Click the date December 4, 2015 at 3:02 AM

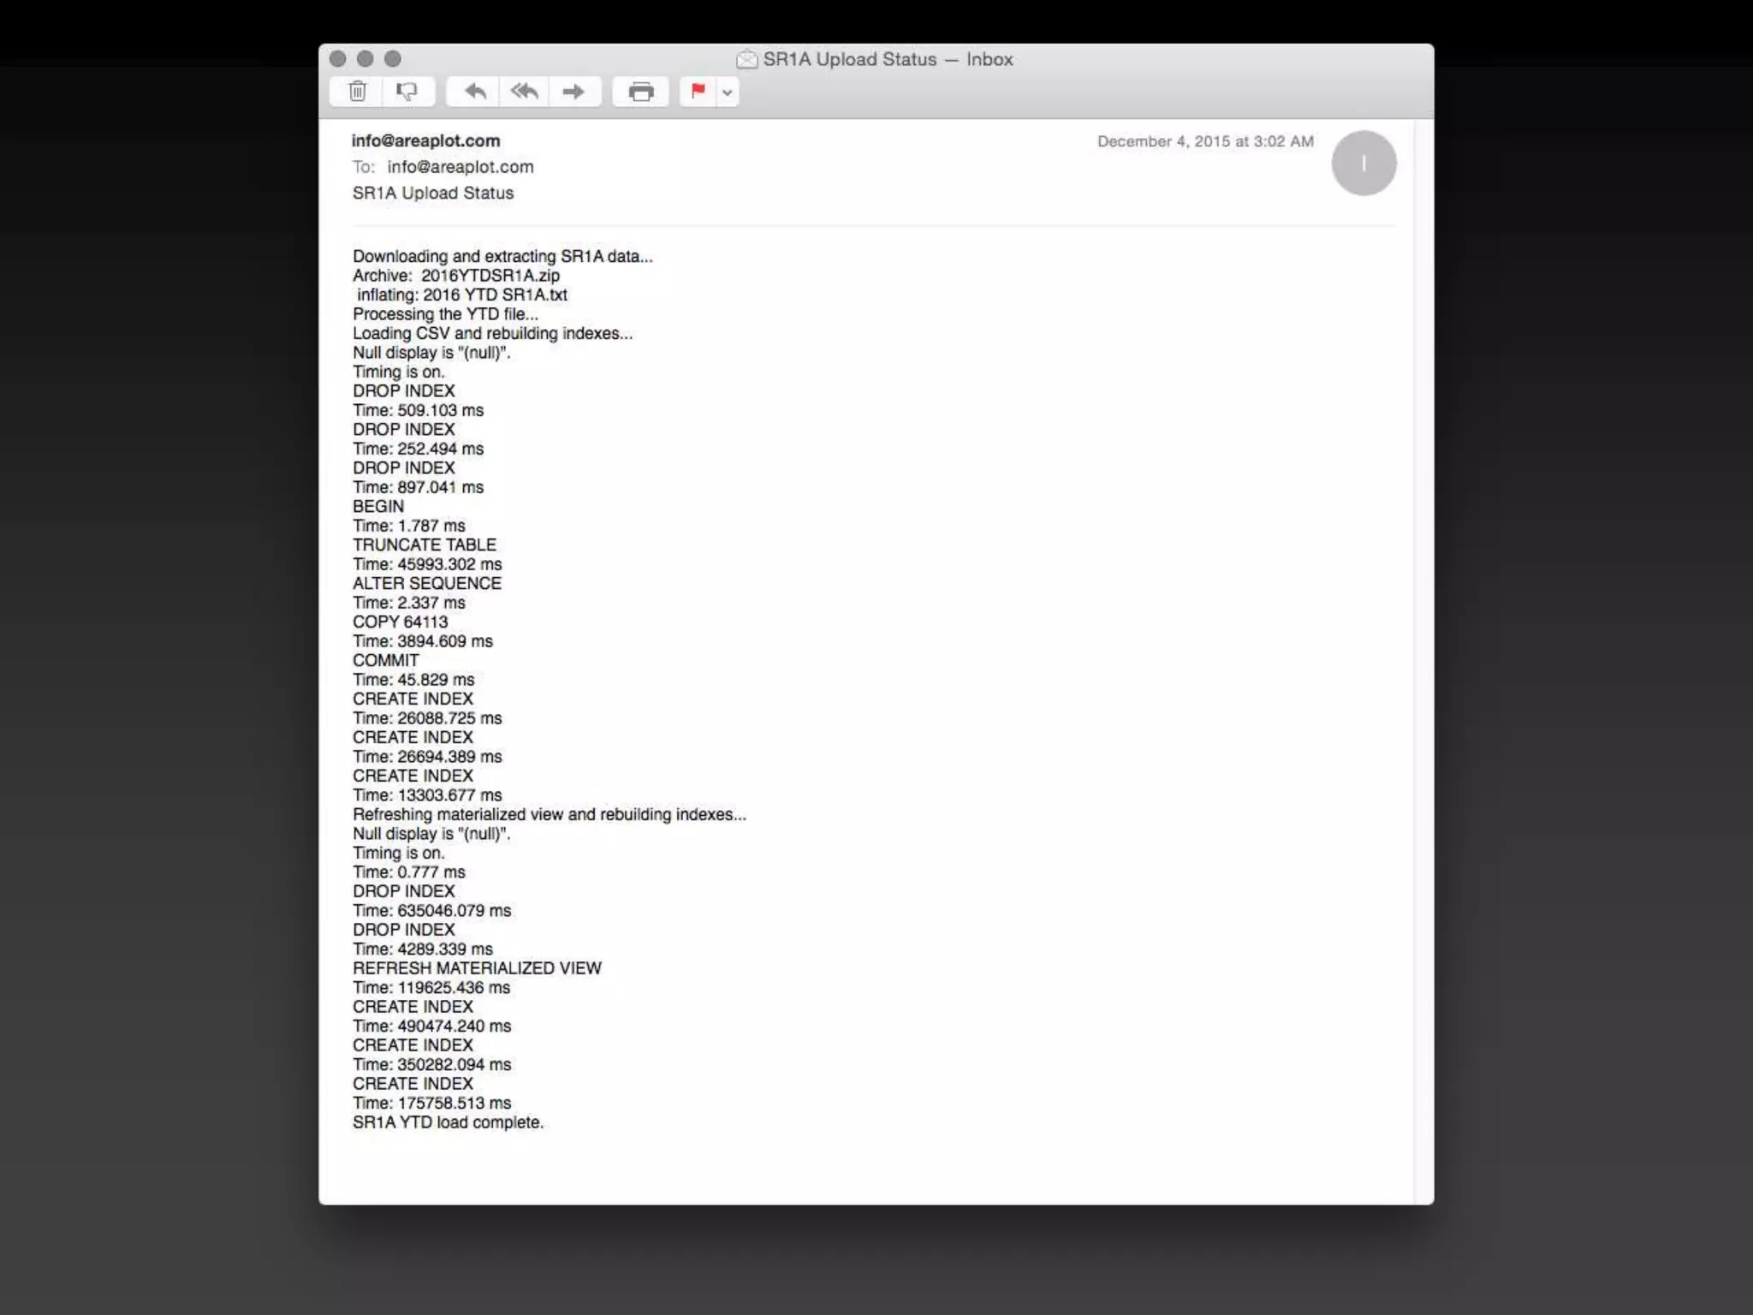coord(1205,141)
